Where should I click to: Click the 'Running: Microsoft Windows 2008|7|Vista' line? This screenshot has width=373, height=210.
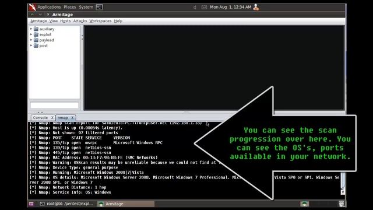tap(87, 173)
